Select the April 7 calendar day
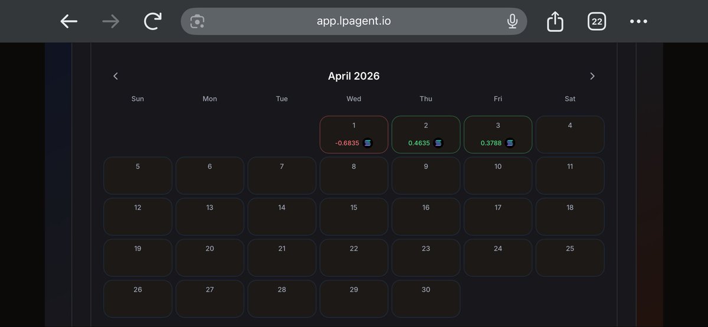The height and width of the screenshot is (327, 708). (282, 175)
